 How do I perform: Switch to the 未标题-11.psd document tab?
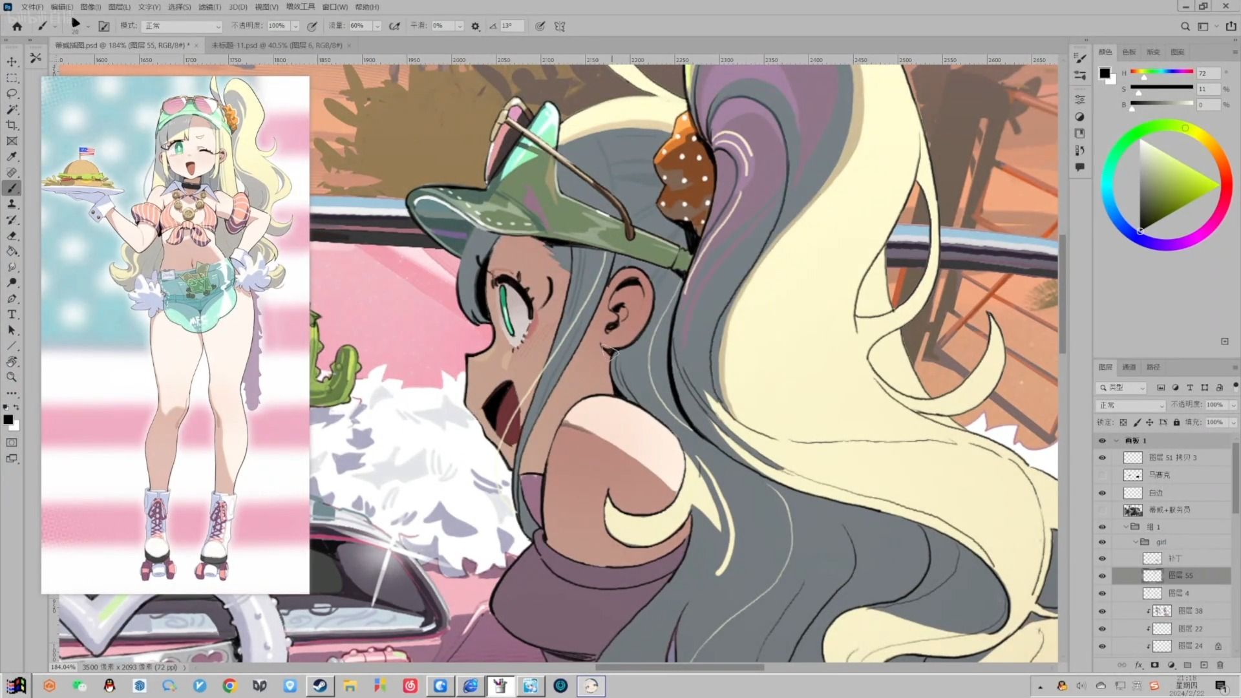point(277,45)
